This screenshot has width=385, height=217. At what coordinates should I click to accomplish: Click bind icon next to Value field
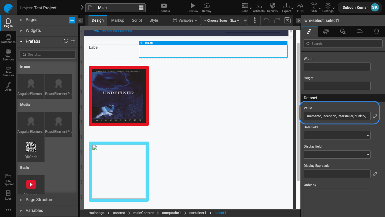tap(375, 116)
